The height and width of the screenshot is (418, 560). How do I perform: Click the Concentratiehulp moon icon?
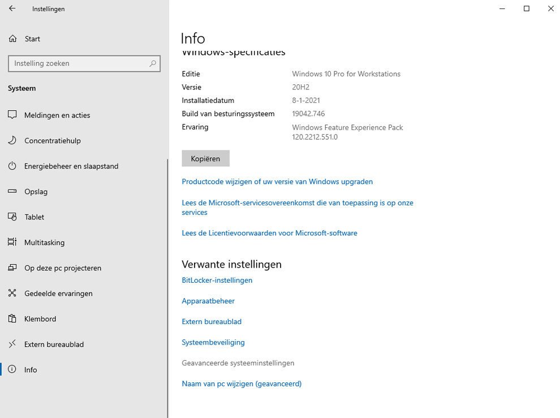point(12,140)
